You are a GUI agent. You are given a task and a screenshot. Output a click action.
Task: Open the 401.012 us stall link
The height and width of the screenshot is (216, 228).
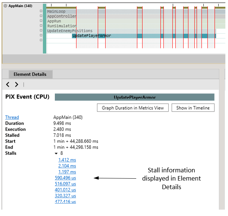(65, 190)
